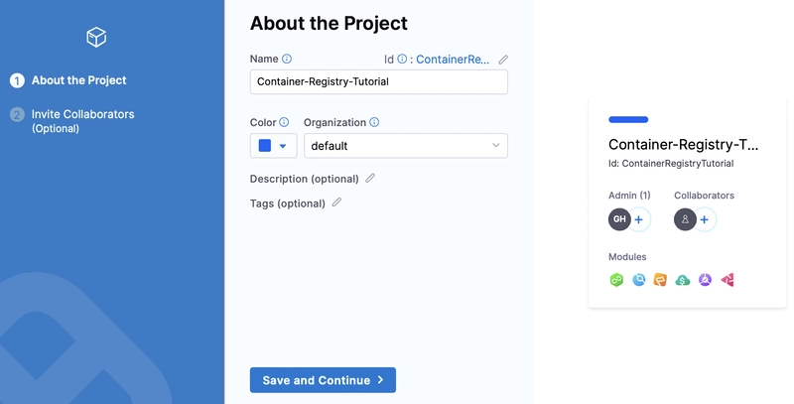Click the Id info icon
Viewport: 794px width, 404px height.
[402, 60]
